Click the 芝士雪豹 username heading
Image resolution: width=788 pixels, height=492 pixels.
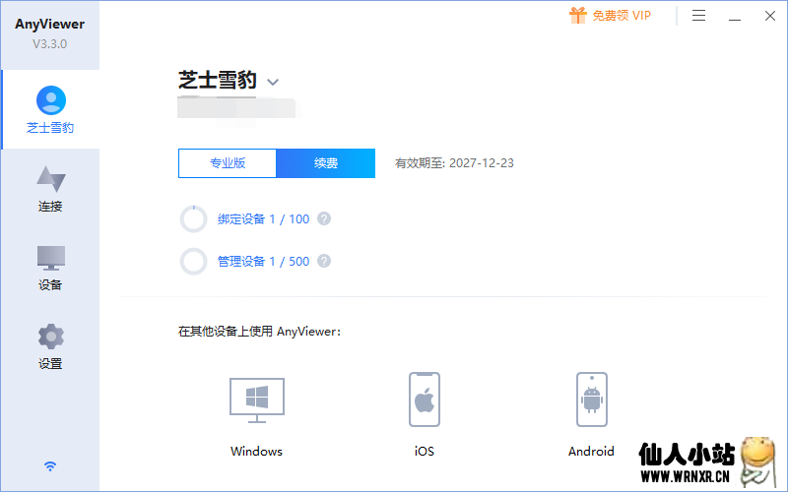(x=218, y=80)
